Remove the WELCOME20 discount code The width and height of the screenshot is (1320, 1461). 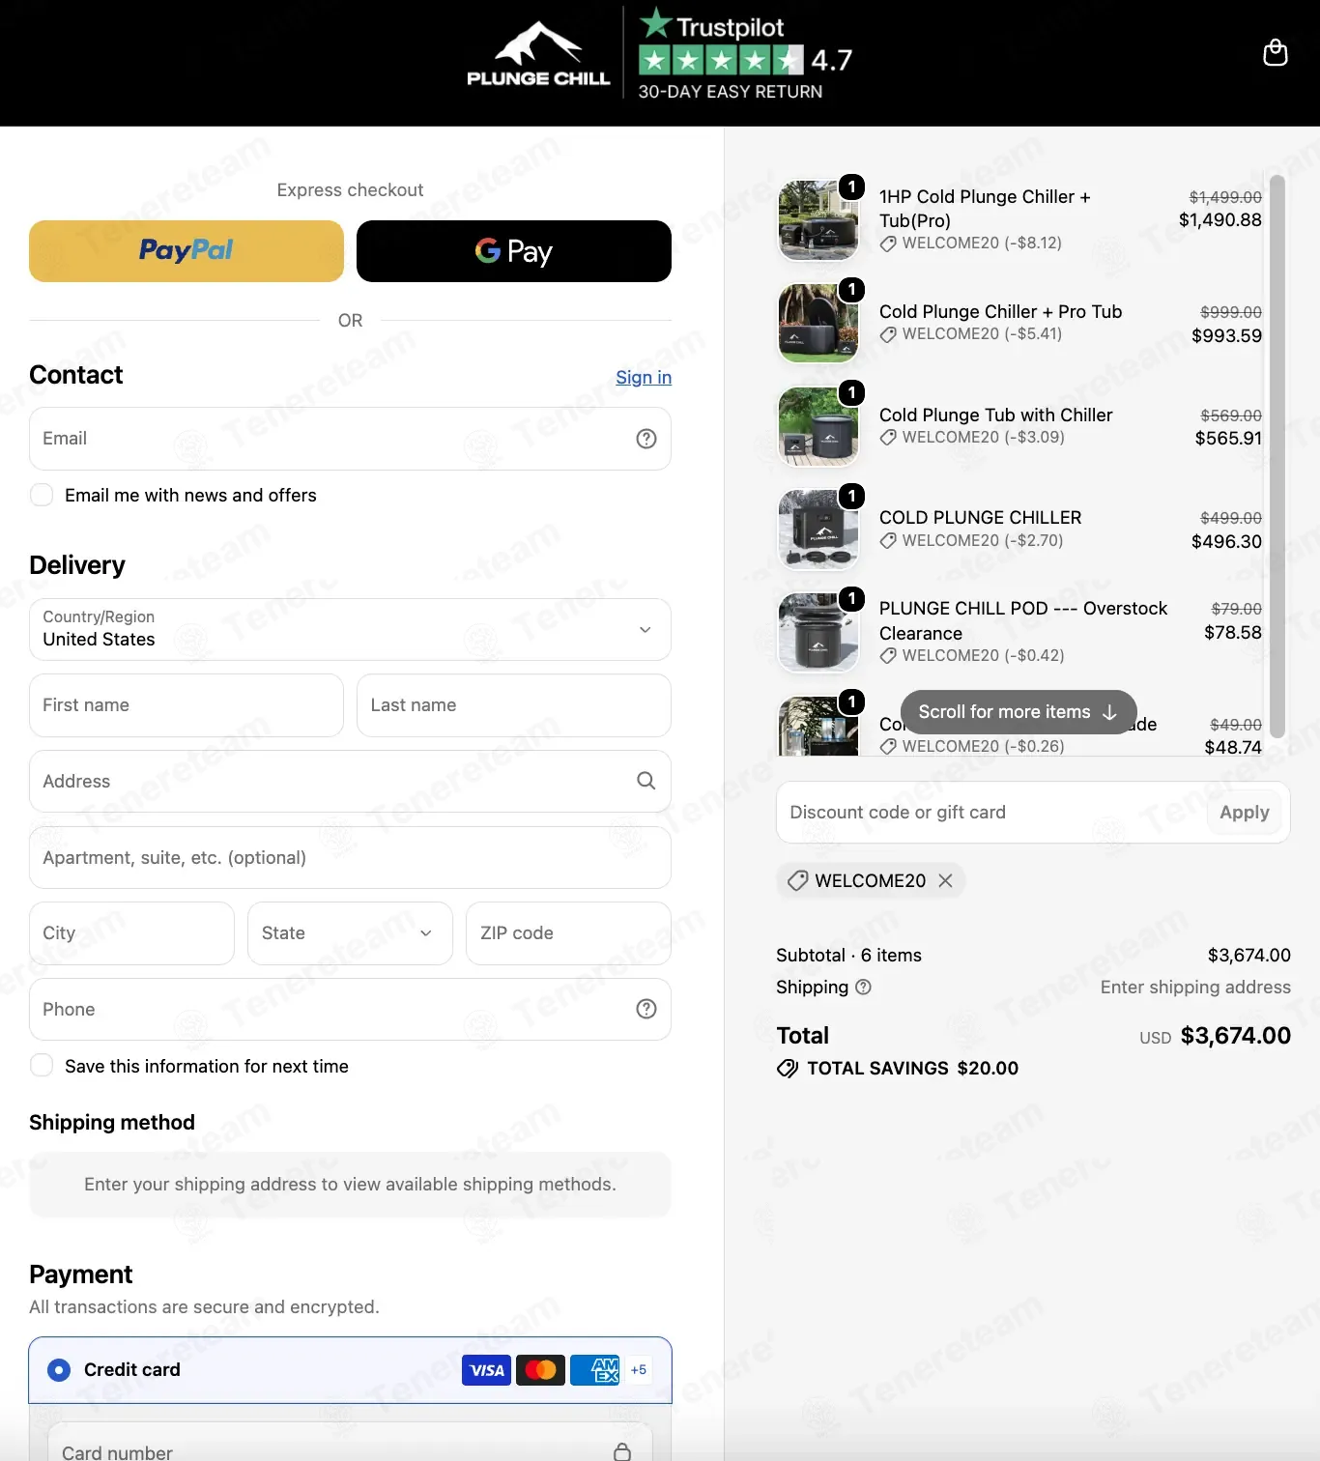[x=945, y=880]
